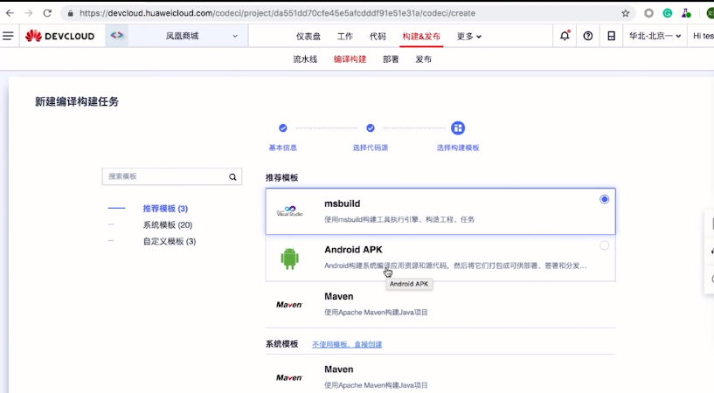Viewport: 714px width, 393px height.
Task: Click the 推荐模板 section heading
Action: pyautogui.click(x=282, y=178)
